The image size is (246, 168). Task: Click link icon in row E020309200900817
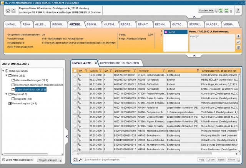79,149
